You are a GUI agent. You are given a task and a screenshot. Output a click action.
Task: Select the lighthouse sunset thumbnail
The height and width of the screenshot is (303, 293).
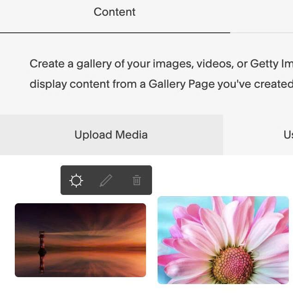80,240
